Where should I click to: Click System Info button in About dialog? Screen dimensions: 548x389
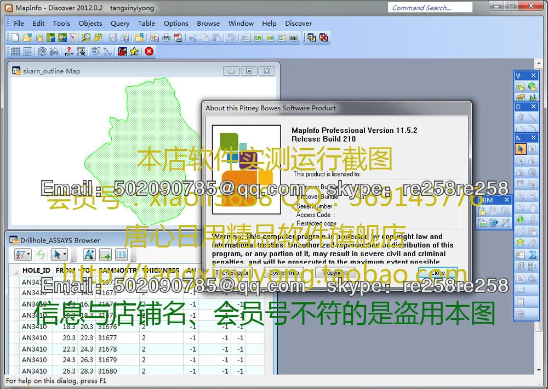(284, 273)
